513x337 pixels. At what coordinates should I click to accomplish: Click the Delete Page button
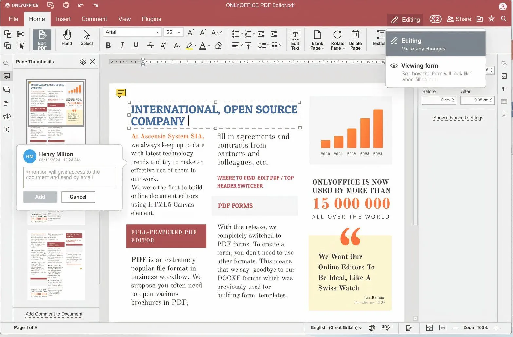355,40
